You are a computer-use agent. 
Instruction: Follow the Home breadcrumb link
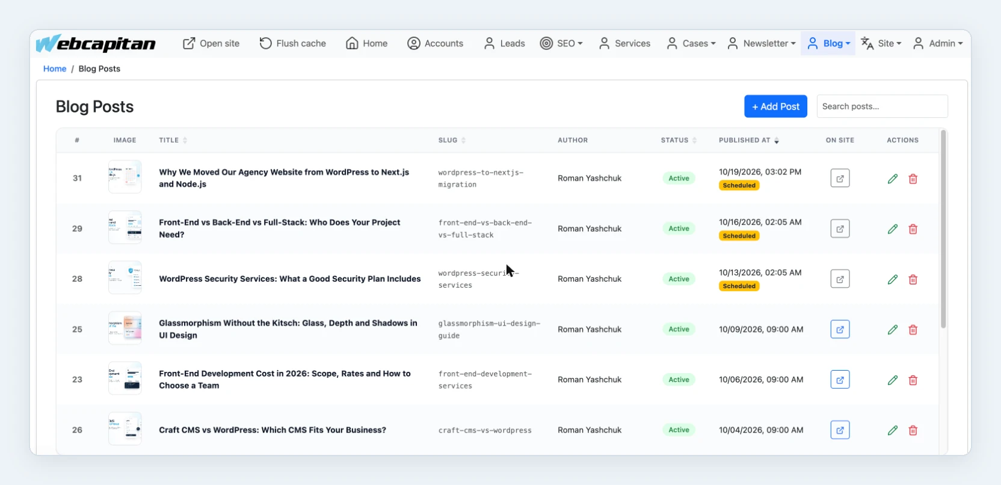55,69
